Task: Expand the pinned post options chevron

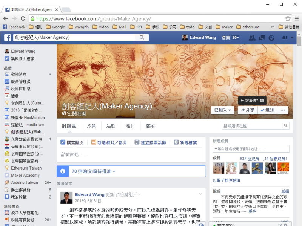Action: click(200, 194)
